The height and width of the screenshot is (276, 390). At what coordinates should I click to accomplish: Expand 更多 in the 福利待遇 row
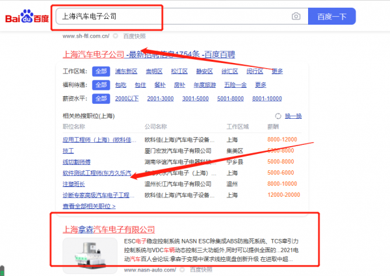[x=261, y=85]
